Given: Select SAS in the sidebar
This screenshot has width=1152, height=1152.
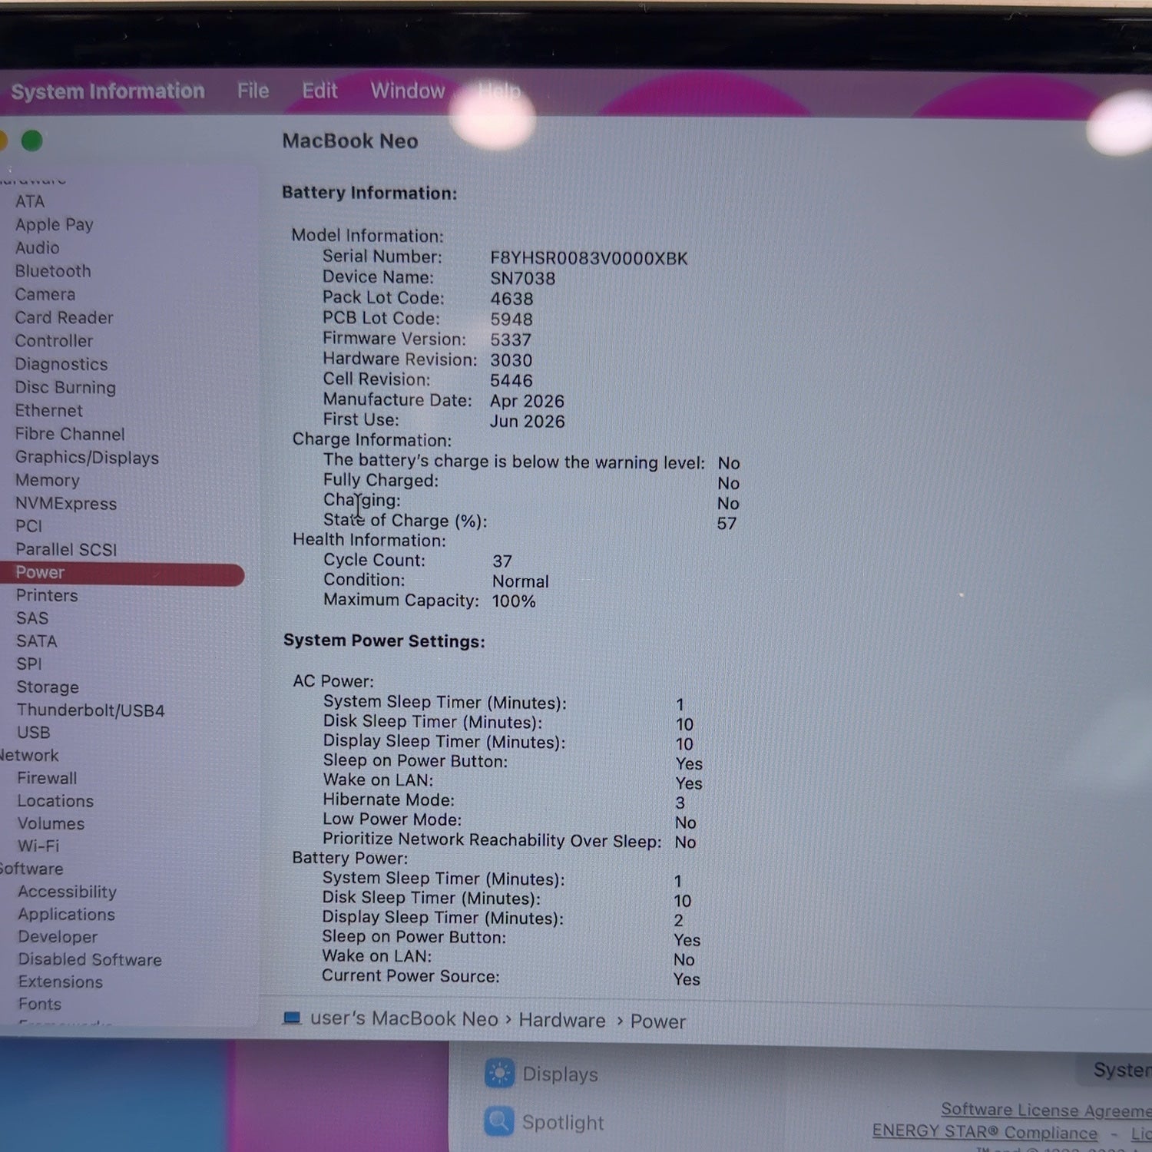Looking at the screenshot, I should (32, 618).
